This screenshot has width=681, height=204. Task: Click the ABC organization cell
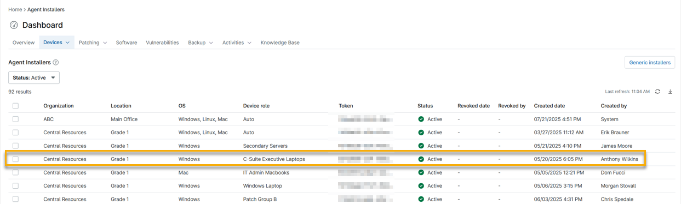click(x=49, y=119)
